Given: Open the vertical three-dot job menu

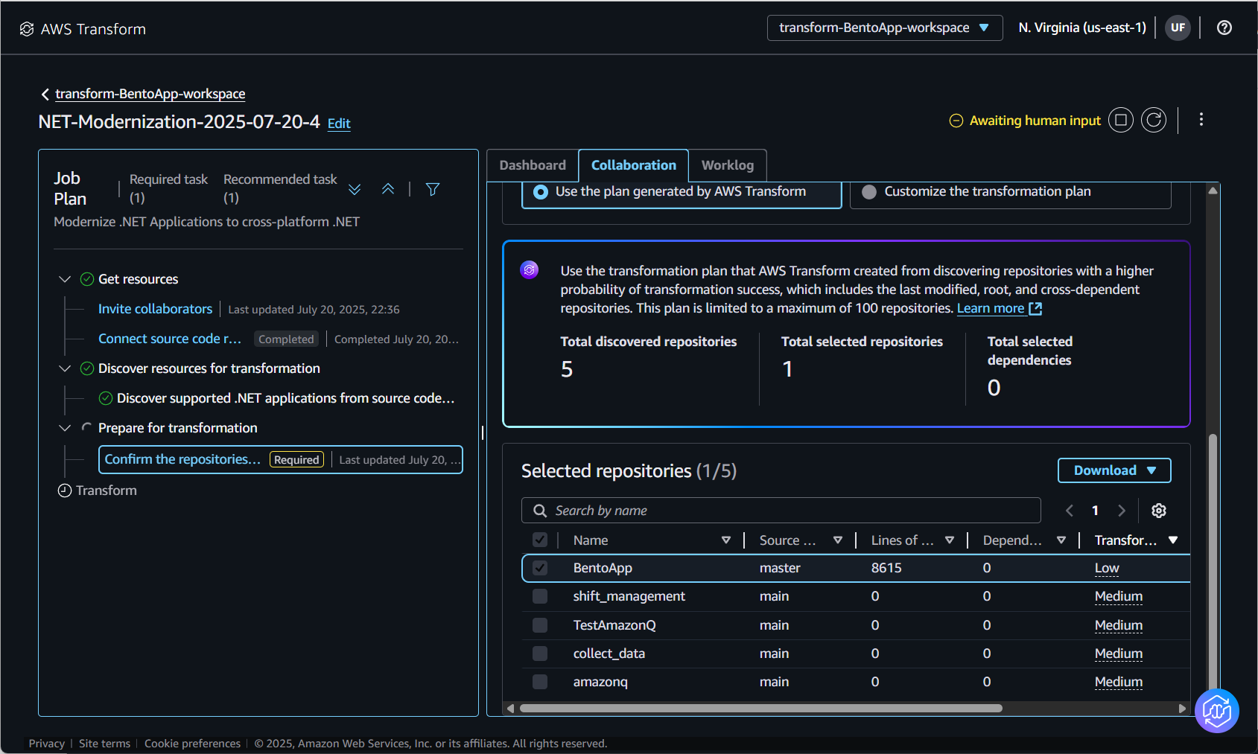Looking at the screenshot, I should [1201, 119].
